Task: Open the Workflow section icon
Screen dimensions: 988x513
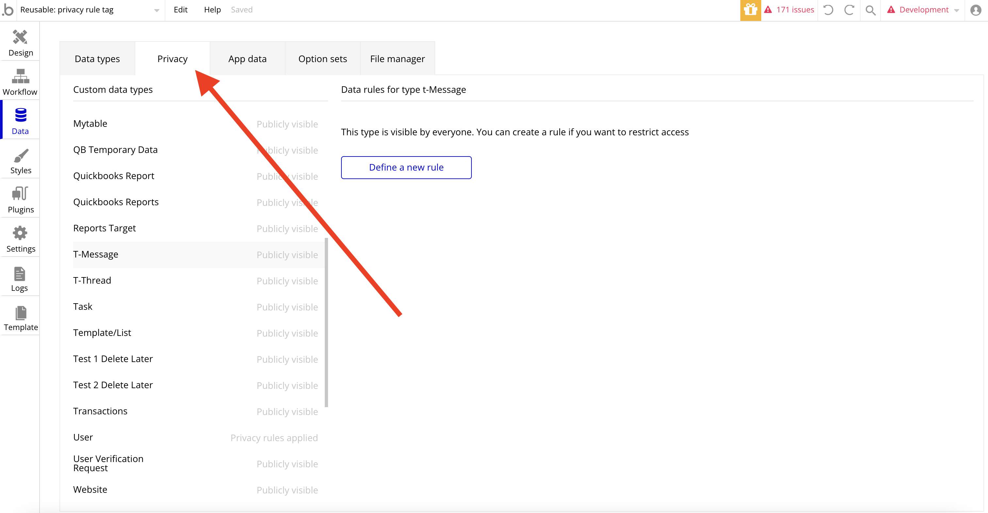Action: coord(20,76)
